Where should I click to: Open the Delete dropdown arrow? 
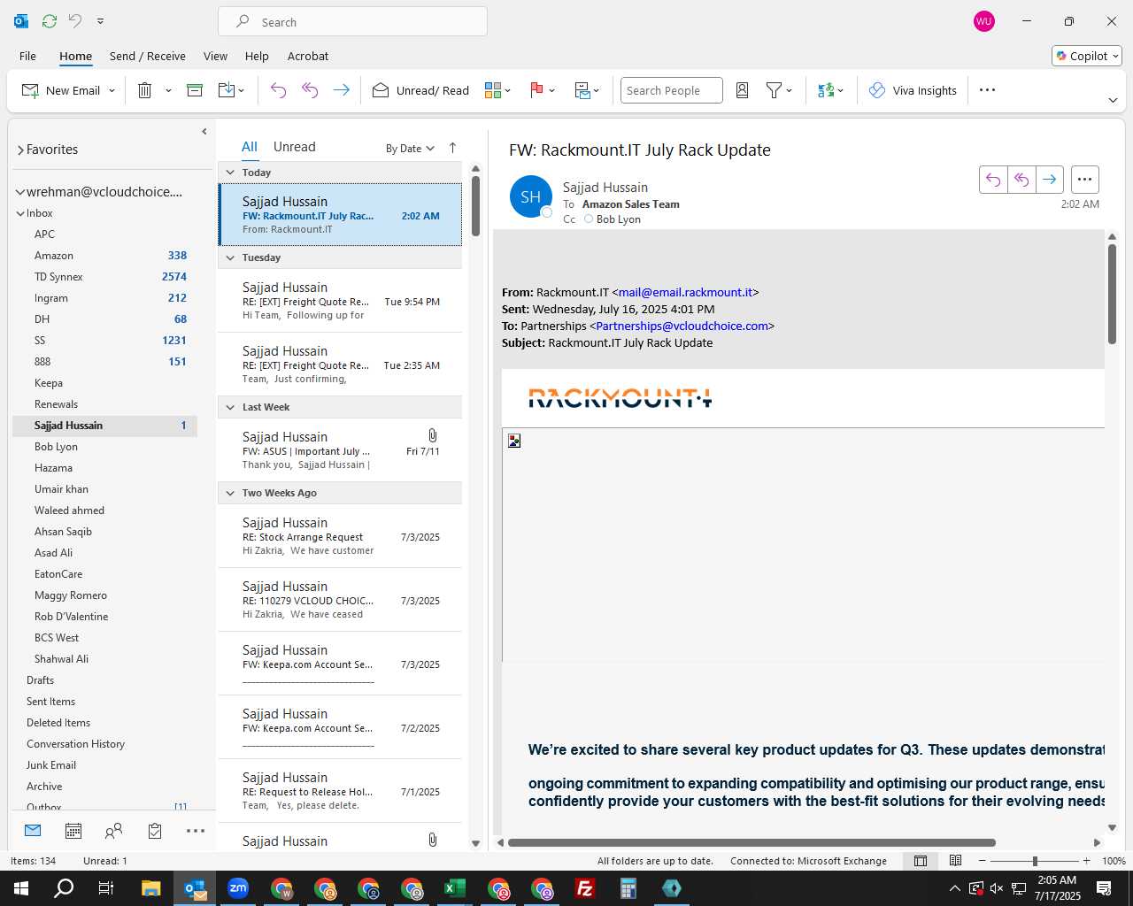(168, 90)
